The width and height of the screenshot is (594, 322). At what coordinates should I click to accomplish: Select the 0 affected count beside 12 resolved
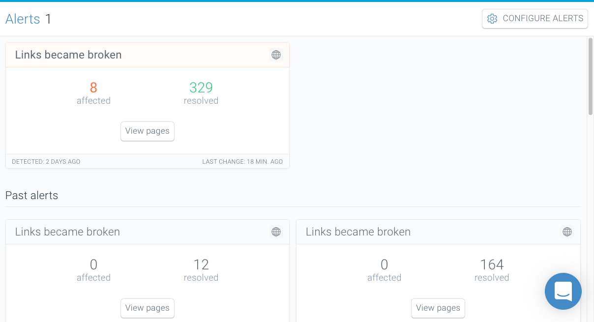pyautogui.click(x=93, y=264)
